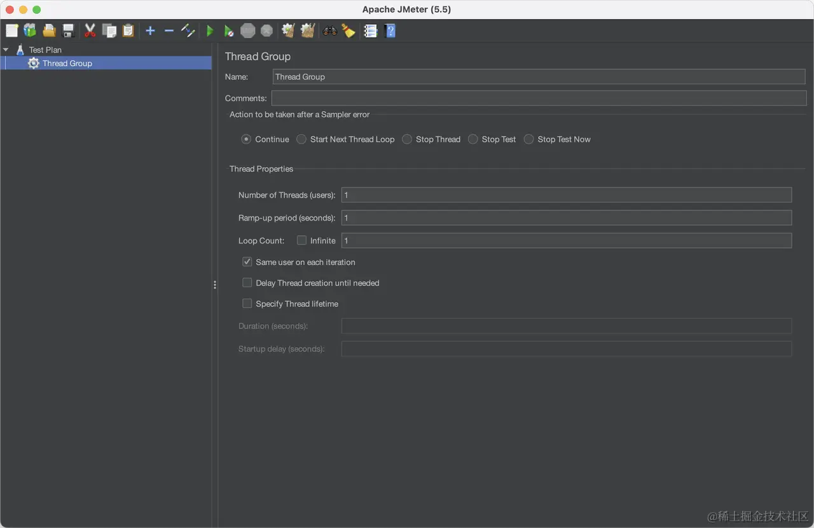
Task: Check Delay Thread creation until needed
Action: pyautogui.click(x=247, y=282)
